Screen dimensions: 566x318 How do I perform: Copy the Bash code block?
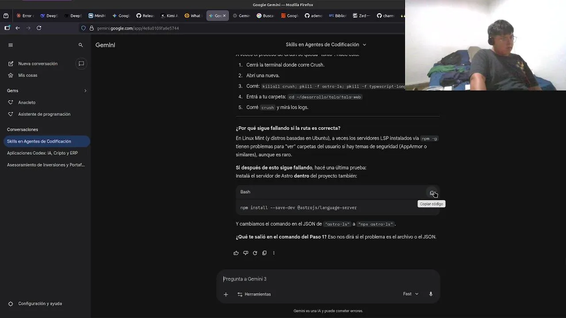(x=432, y=193)
